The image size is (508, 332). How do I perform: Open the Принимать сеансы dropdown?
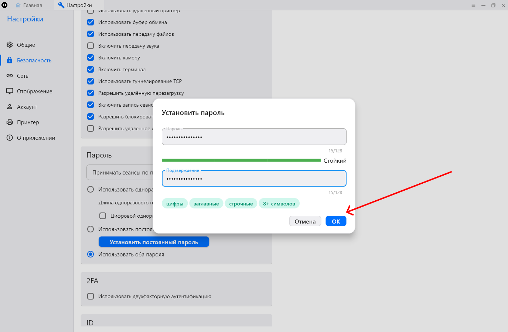coord(120,172)
